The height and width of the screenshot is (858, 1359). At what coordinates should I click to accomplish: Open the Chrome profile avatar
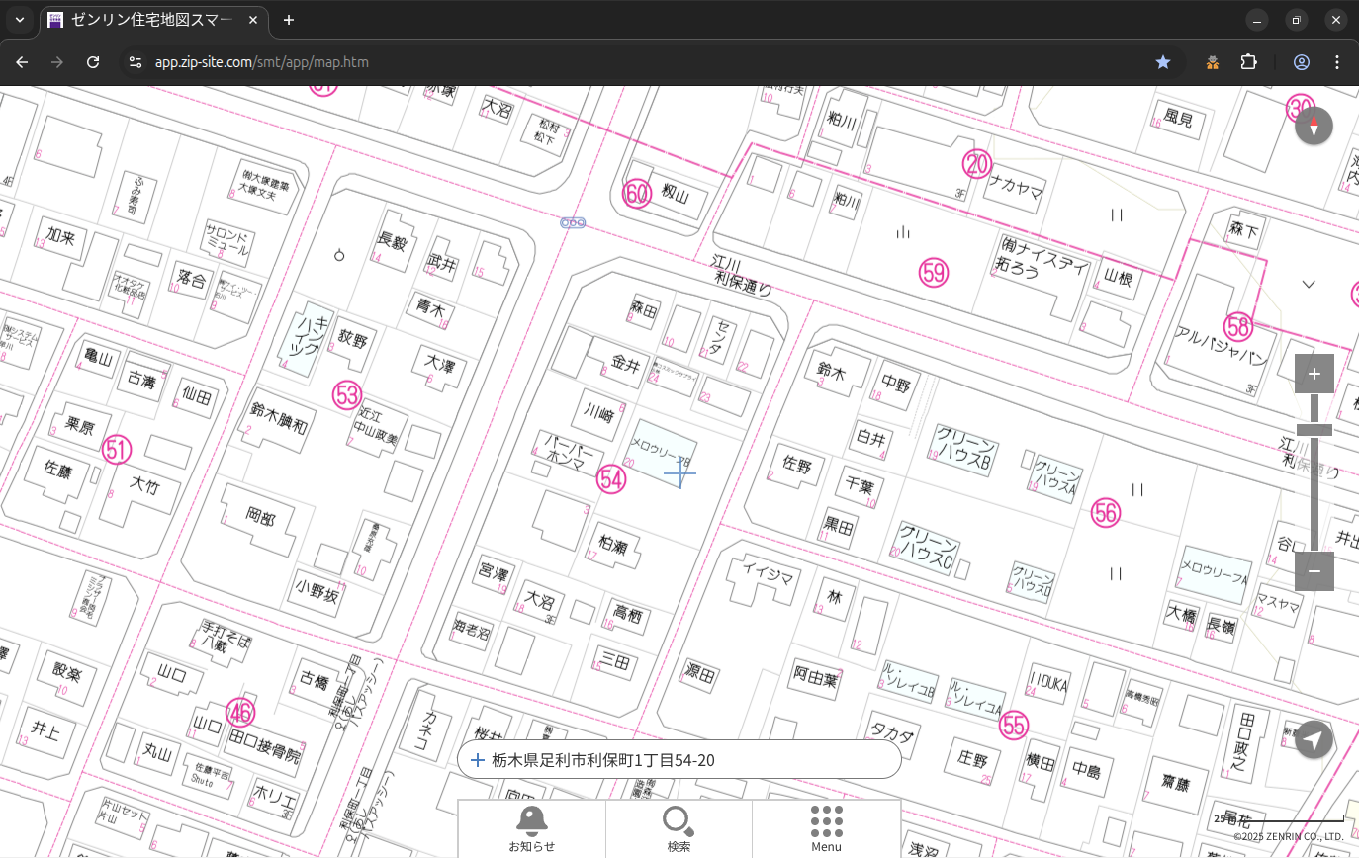click(1301, 62)
